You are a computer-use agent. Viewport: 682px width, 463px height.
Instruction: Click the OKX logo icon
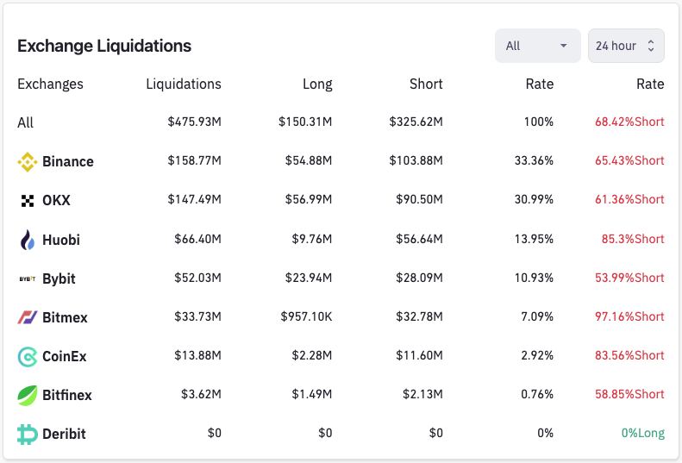28,200
